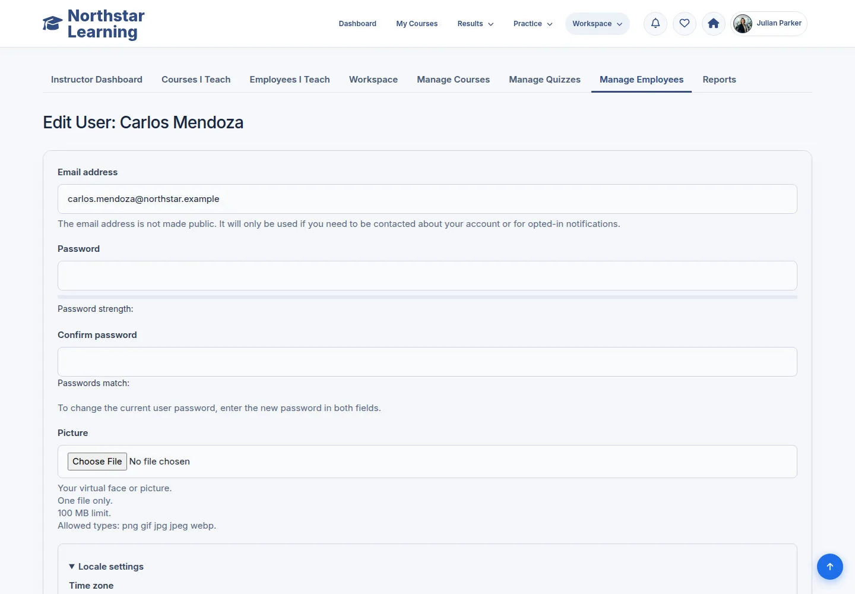
Task: Select the Employees I Teach tab
Action: click(x=290, y=80)
